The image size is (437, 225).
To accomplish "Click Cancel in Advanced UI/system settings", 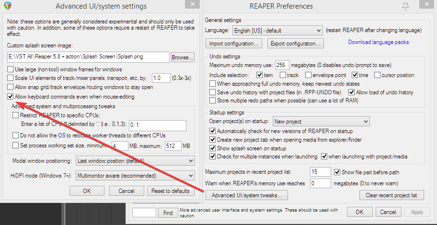I will 126,191.
